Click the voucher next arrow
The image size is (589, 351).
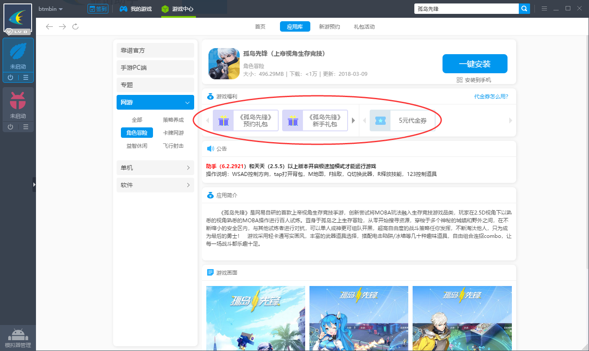pos(511,120)
